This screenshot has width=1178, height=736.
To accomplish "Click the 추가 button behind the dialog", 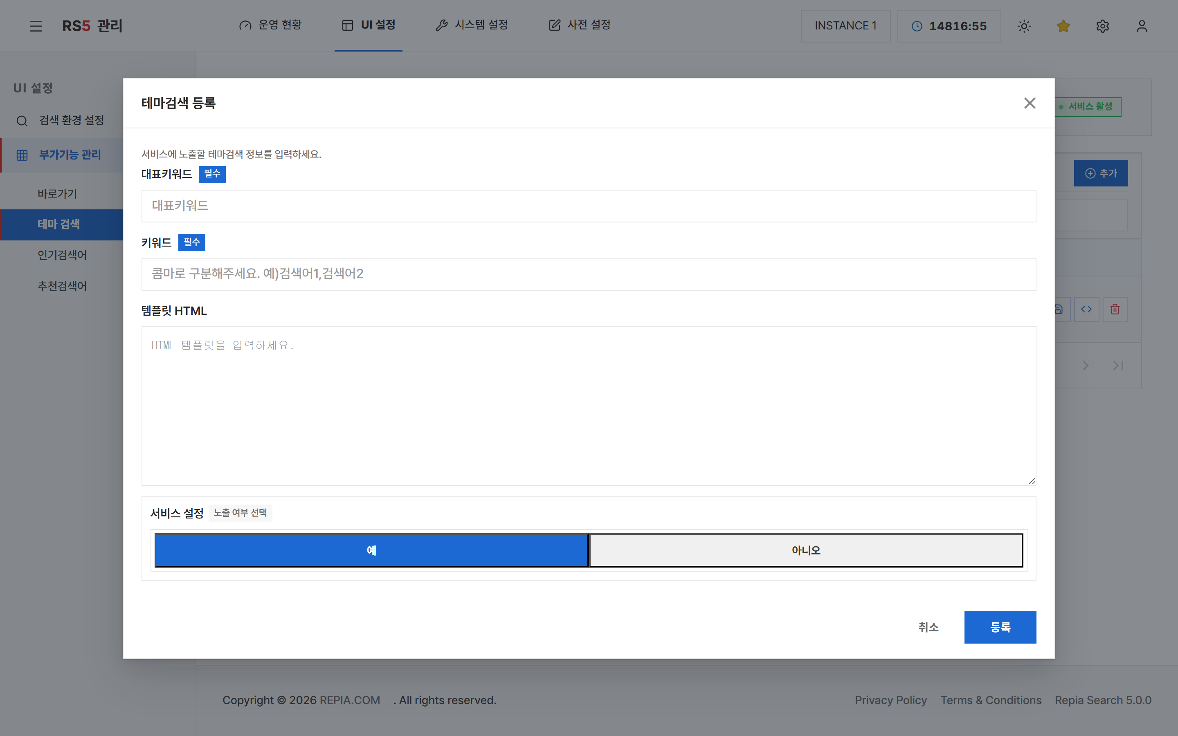I will point(1101,173).
